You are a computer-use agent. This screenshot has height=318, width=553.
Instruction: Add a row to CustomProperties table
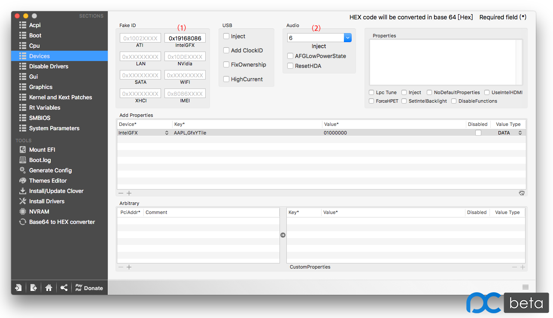click(523, 267)
